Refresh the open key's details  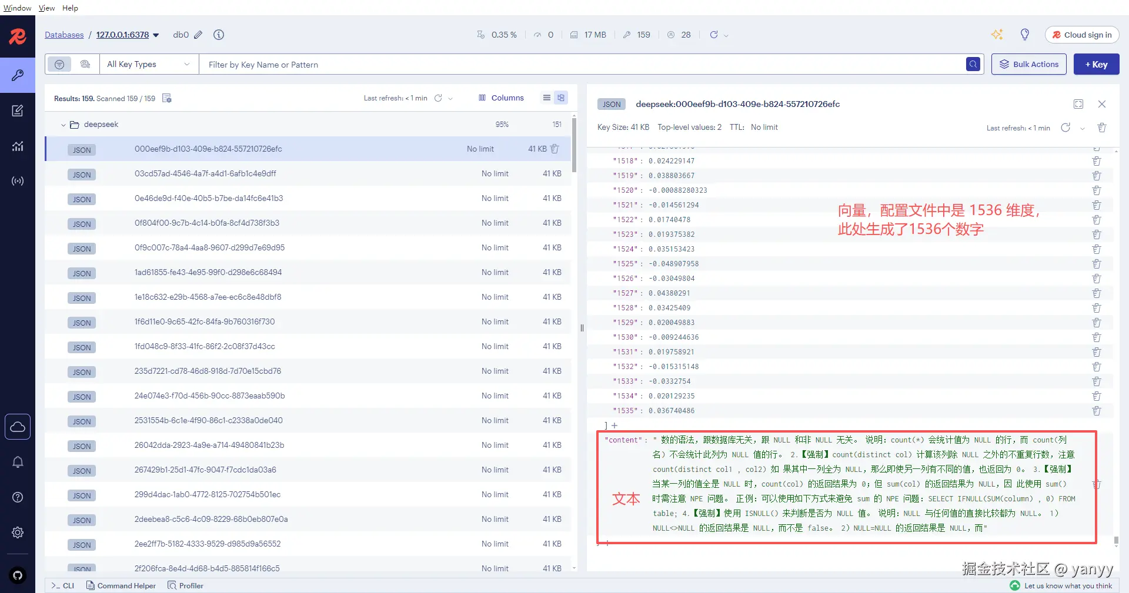[x=1065, y=128]
